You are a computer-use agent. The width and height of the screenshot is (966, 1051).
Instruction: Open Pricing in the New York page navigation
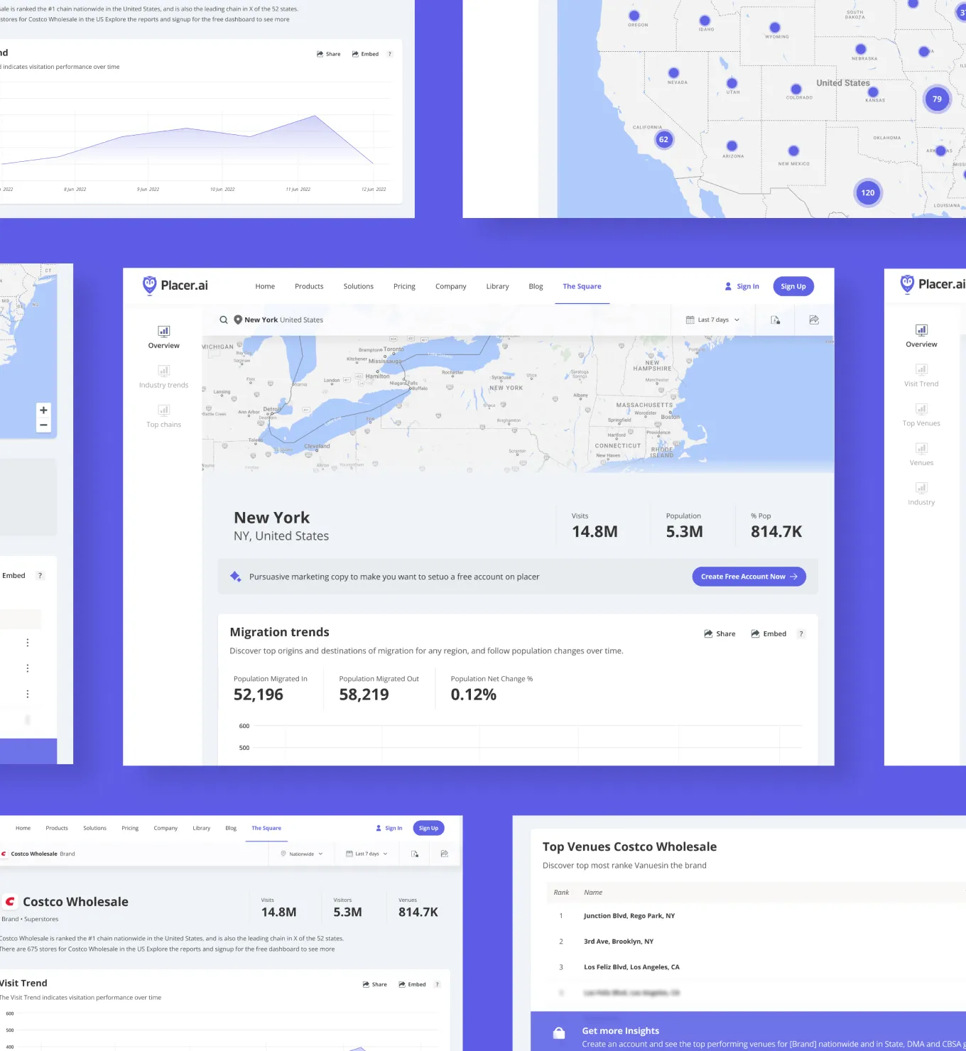tap(404, 286)
